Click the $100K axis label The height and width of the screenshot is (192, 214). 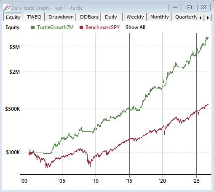tap(13, 152)
